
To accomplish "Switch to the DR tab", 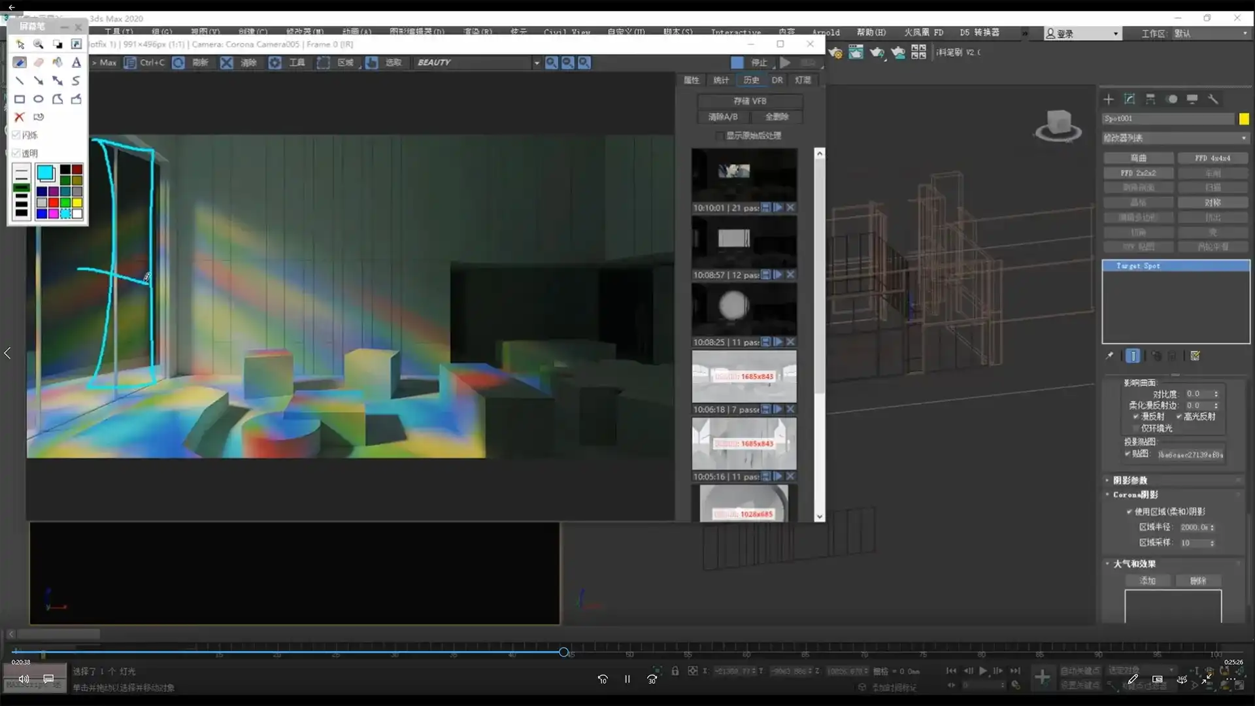I will coord(777,80).
